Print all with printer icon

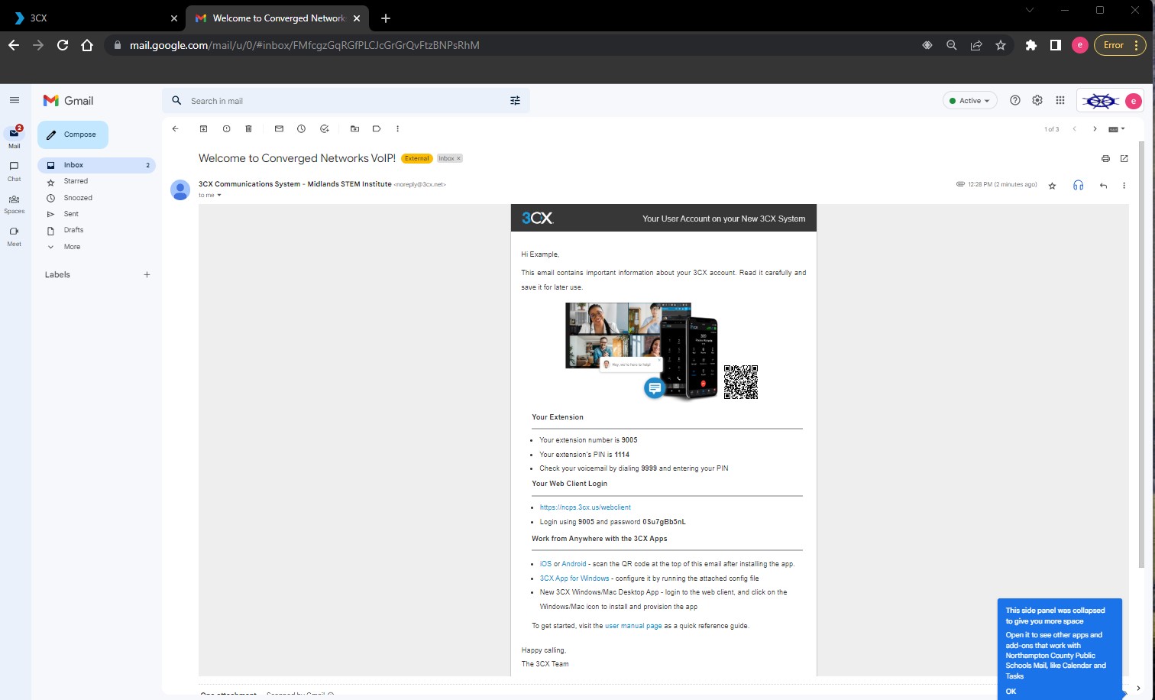pyautogui.click(x=1105, y=159)
